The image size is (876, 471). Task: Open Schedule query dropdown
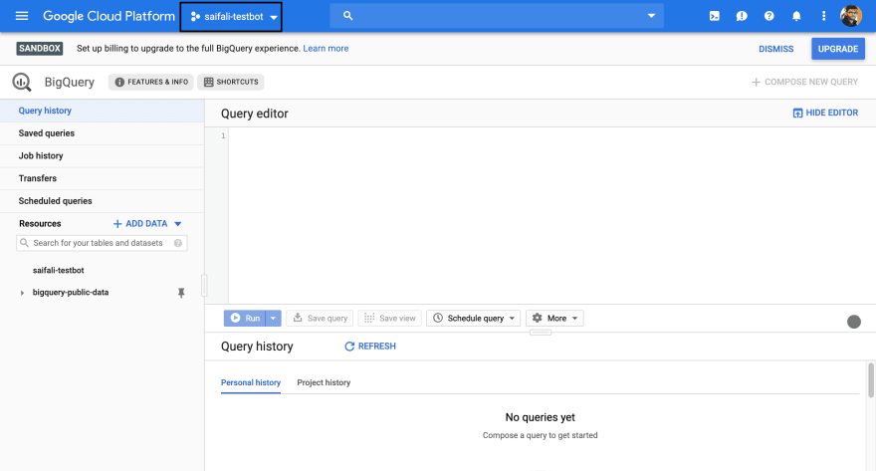[x=473, y=319]
